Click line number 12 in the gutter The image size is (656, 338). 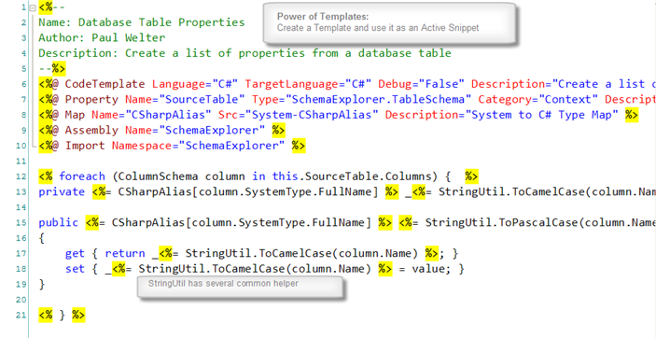click(21, 176)
